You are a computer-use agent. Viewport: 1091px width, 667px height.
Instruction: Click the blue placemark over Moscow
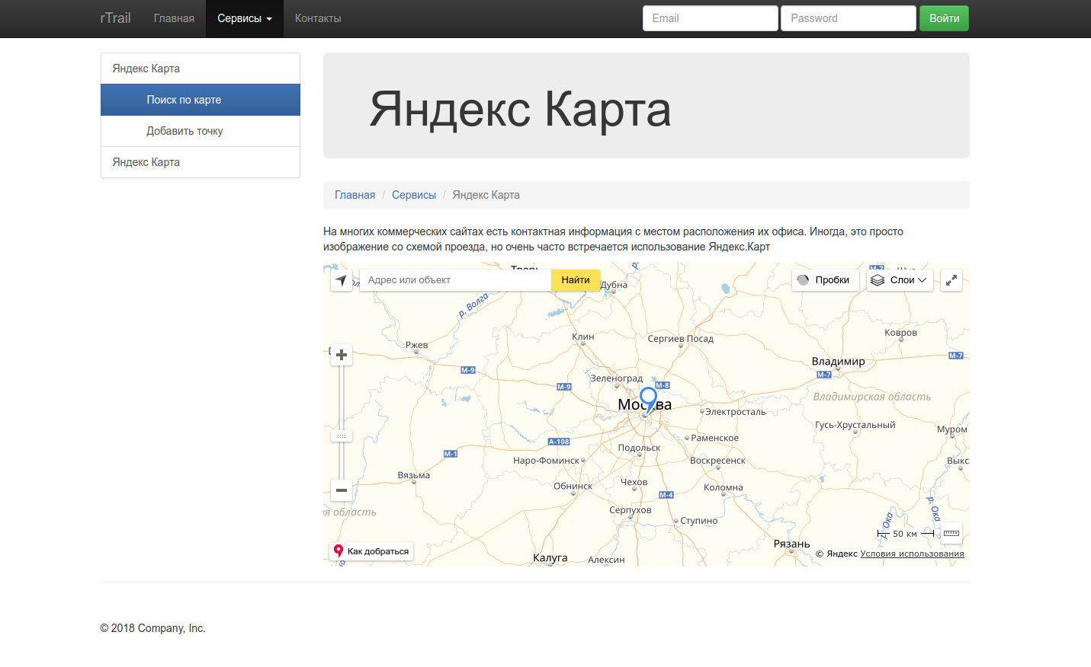coord(648,399)
